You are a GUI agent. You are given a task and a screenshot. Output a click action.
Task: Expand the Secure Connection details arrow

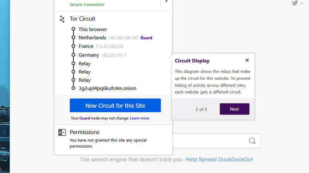click(x=166, y=1)
